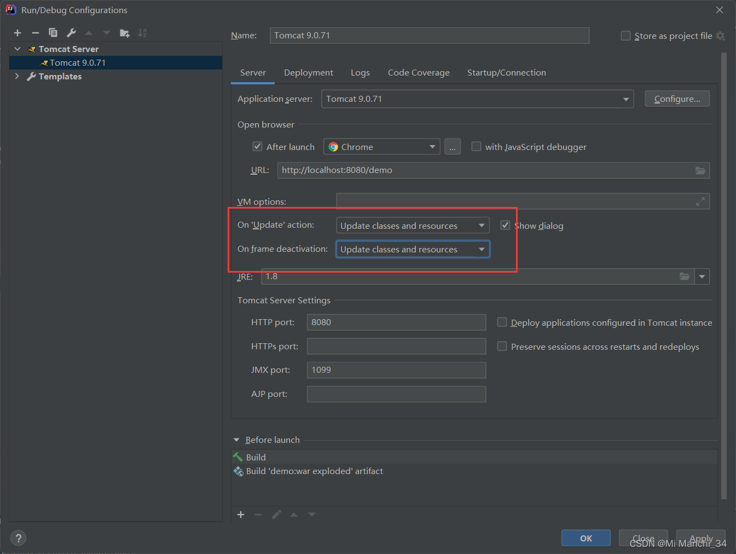The height and width of the screenshot is (554, 736).
Task: Move before launch task down
Action: coord(312,515)
